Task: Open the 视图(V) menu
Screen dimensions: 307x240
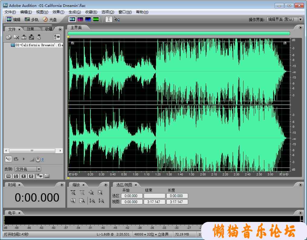Action: pyautogui.click(x=42, y=12)
